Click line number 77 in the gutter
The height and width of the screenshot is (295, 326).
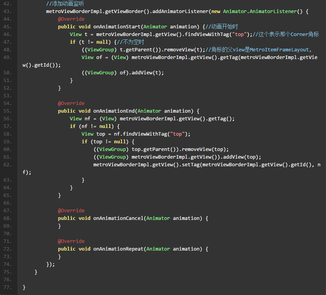tap(8, 287)
